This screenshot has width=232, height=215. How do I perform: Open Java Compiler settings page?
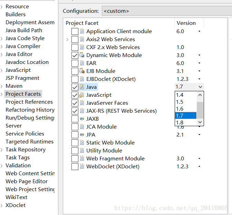[x=23, y=46]
